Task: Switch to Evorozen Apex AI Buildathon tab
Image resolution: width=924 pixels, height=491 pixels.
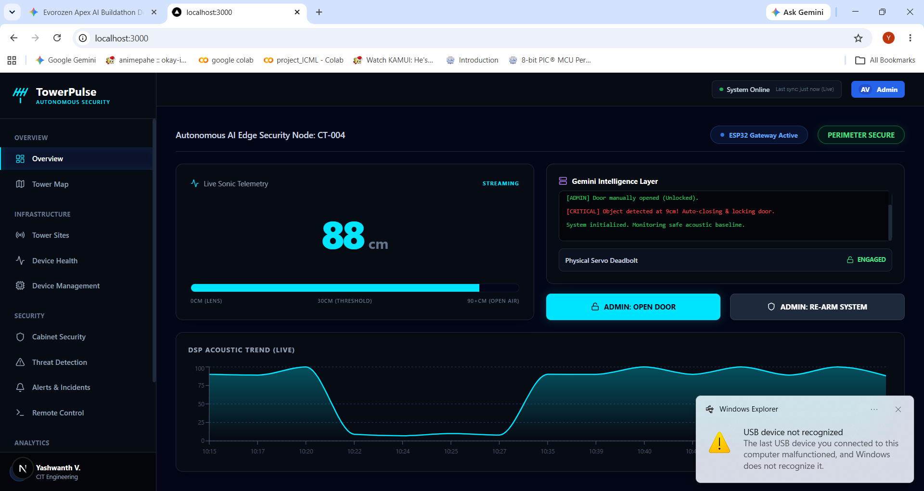Action: (92, 13)
